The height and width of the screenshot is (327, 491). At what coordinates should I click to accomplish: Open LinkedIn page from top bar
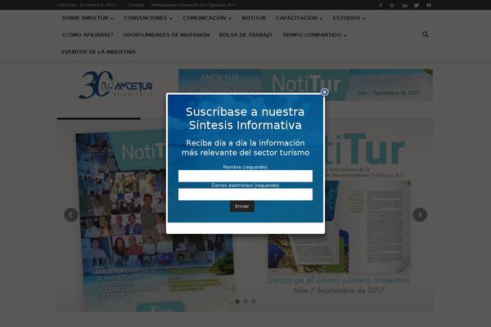pos(404,5)
